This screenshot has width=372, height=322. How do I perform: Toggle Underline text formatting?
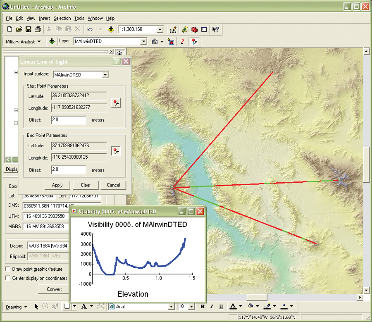point(221,307)
